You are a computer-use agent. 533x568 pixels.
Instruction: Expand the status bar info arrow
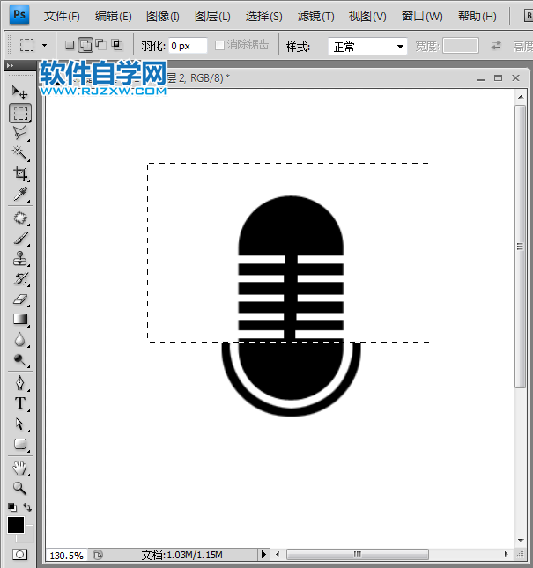pyautogui.click(x=263, y=555)
